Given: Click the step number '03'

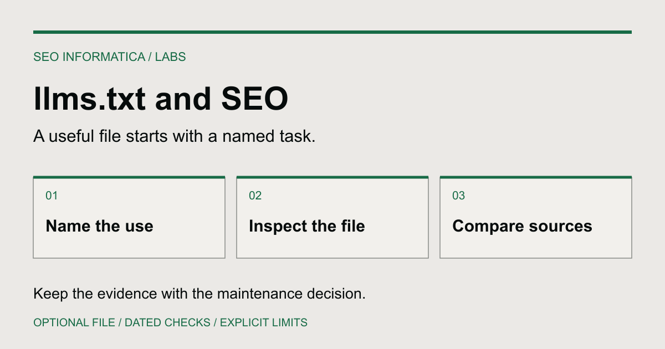Looking at the screenshot, I should click(x=458, y=196).
